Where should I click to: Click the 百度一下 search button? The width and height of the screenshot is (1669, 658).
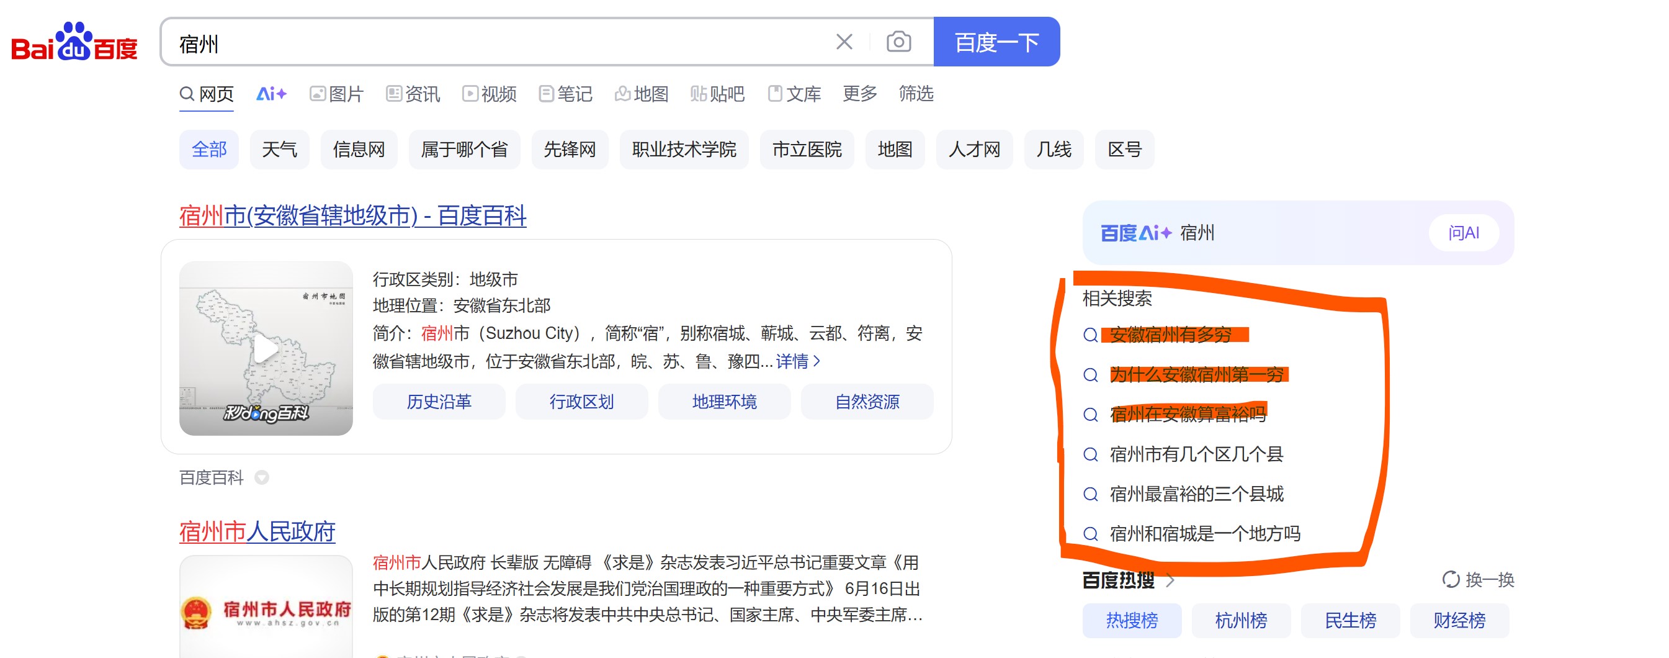coord(996,42)
